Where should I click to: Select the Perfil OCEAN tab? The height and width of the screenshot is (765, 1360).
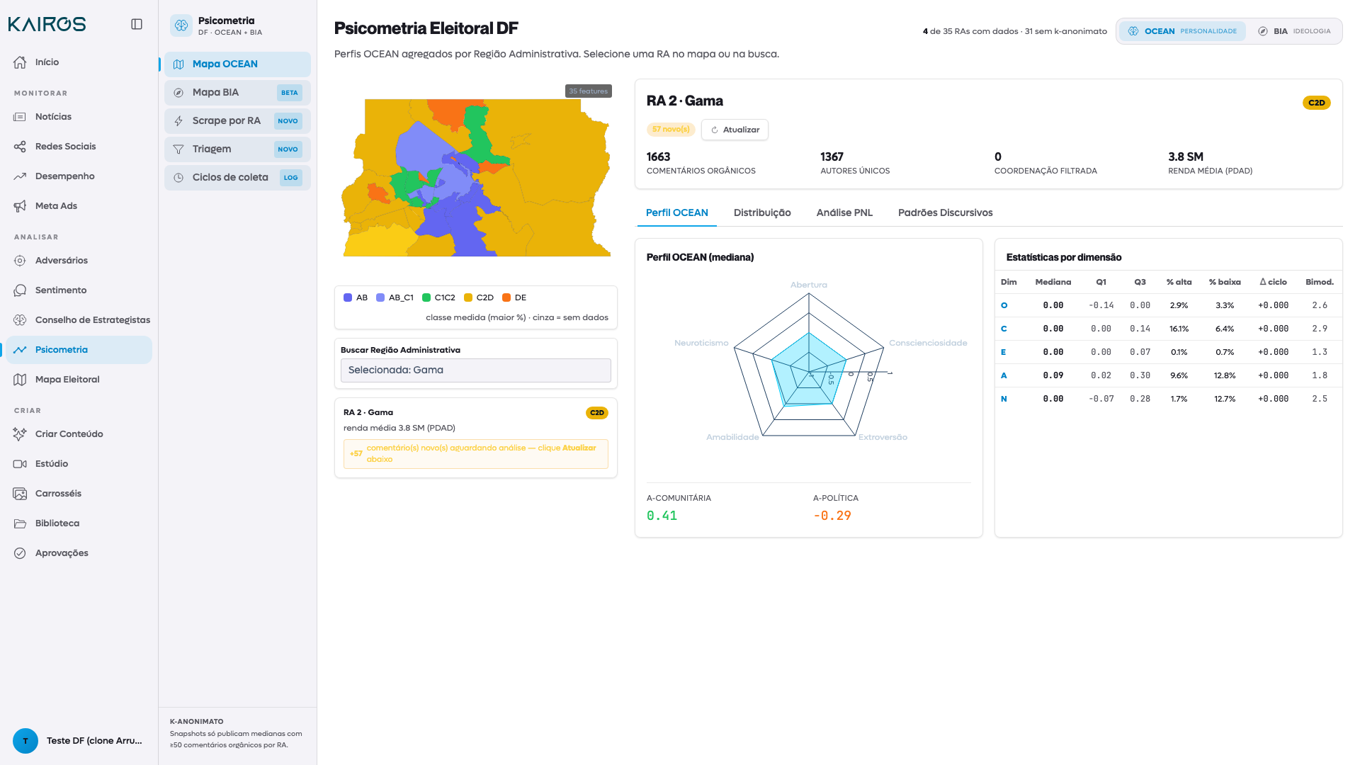pyautogui.click(x=676, y=212)
